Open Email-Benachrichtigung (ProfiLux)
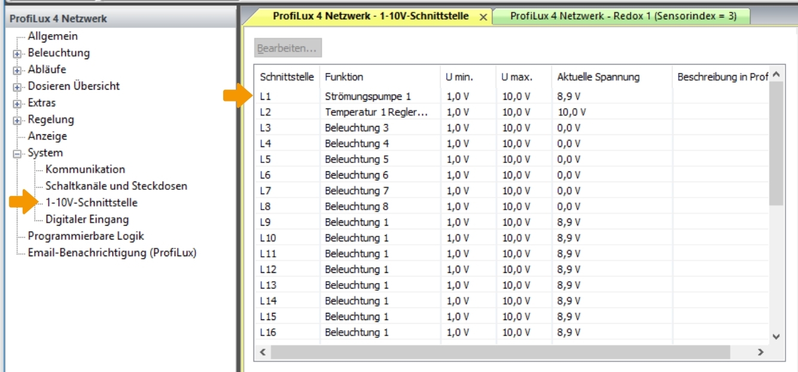Screen dimensions: 798x372 [x=112, y=253]
